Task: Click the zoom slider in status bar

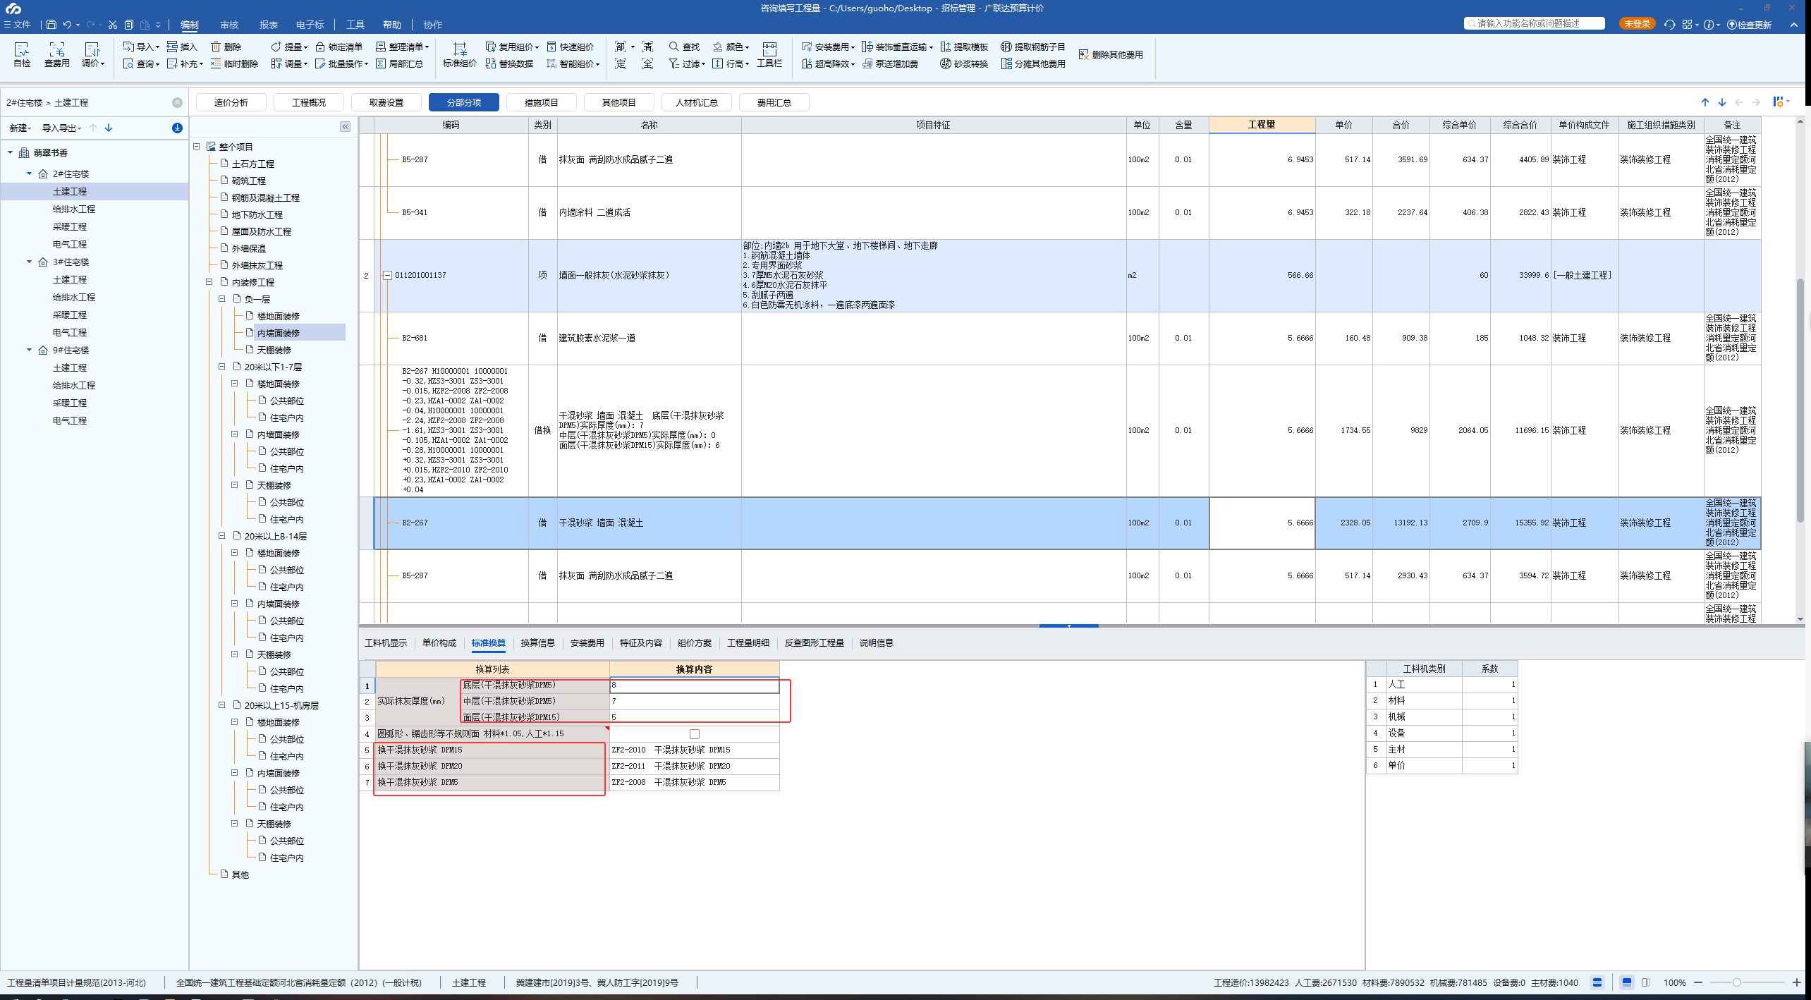Action: click(x=1736, y=982)
